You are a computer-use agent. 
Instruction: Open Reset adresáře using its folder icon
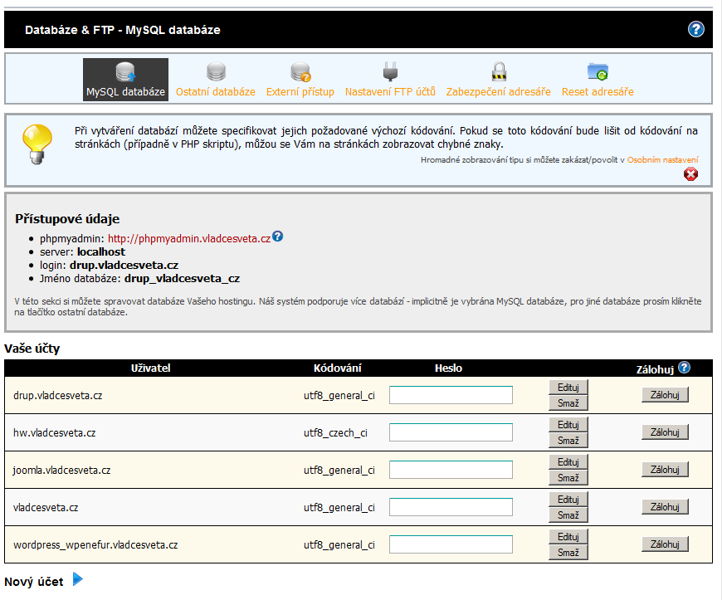coord(596,71)
